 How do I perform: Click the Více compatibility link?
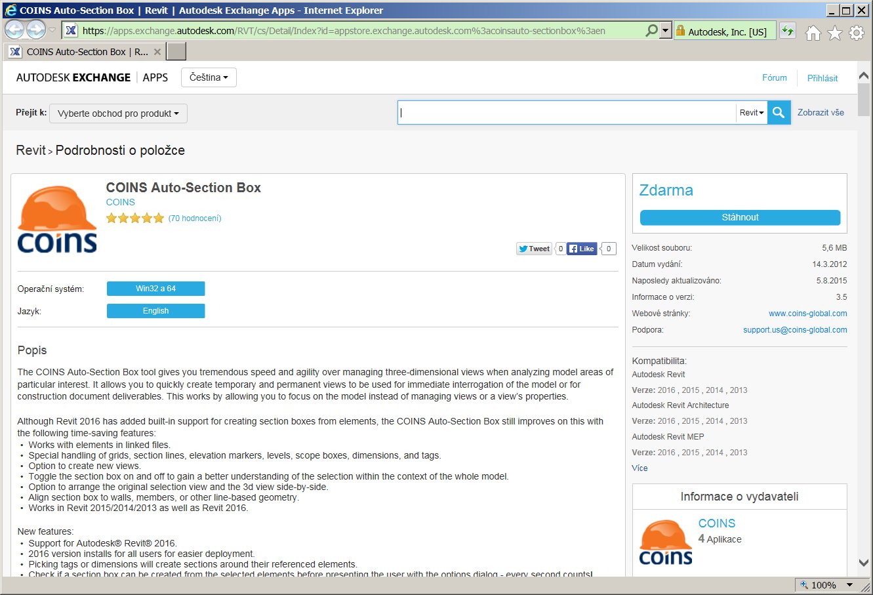(x=640, y=468)
